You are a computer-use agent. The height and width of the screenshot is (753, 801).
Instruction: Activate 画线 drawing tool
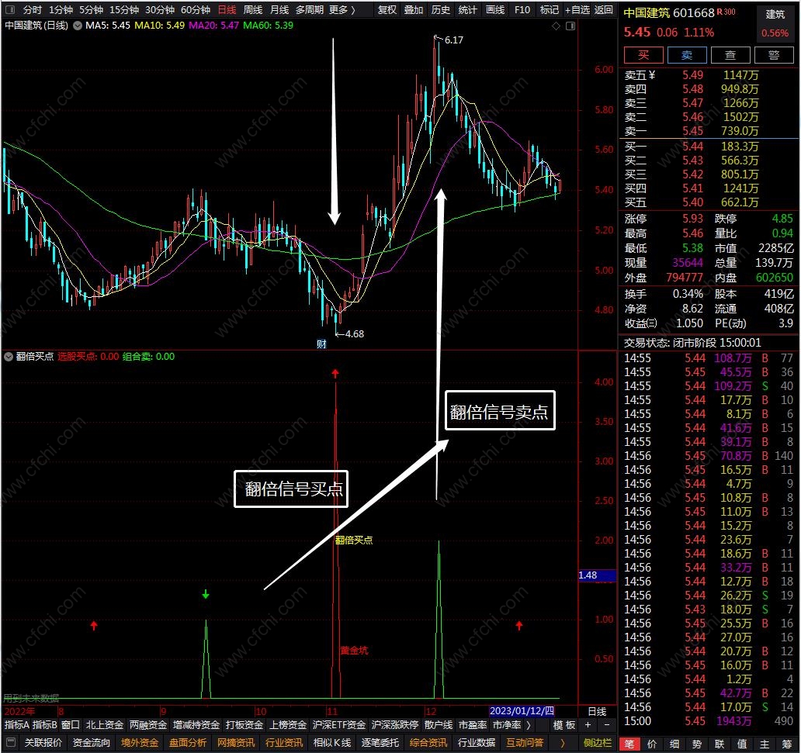coord(495,10)
